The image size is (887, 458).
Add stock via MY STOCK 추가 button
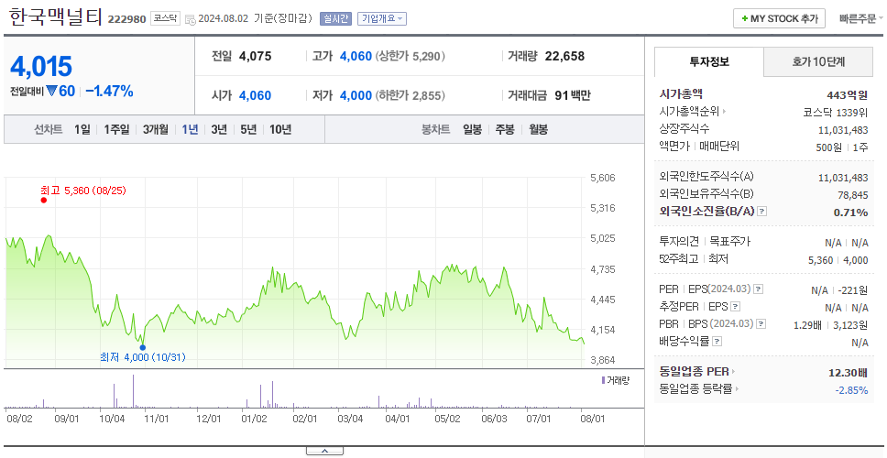(780, 18)
